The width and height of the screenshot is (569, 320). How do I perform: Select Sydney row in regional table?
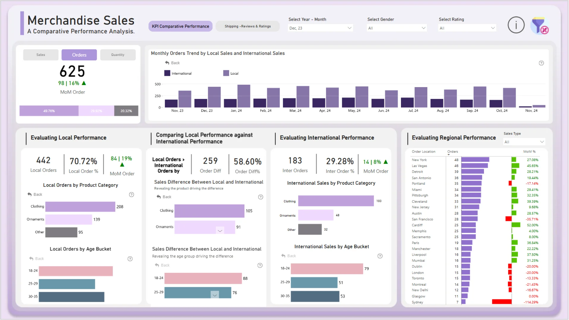[x=475, y=302]
